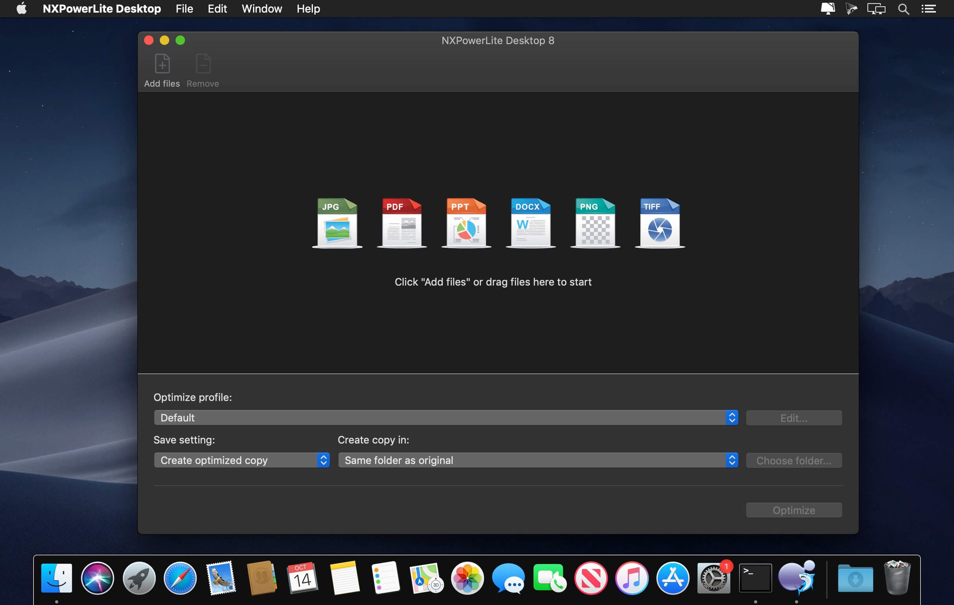Click the TIFF file format icon

(658, 221)
